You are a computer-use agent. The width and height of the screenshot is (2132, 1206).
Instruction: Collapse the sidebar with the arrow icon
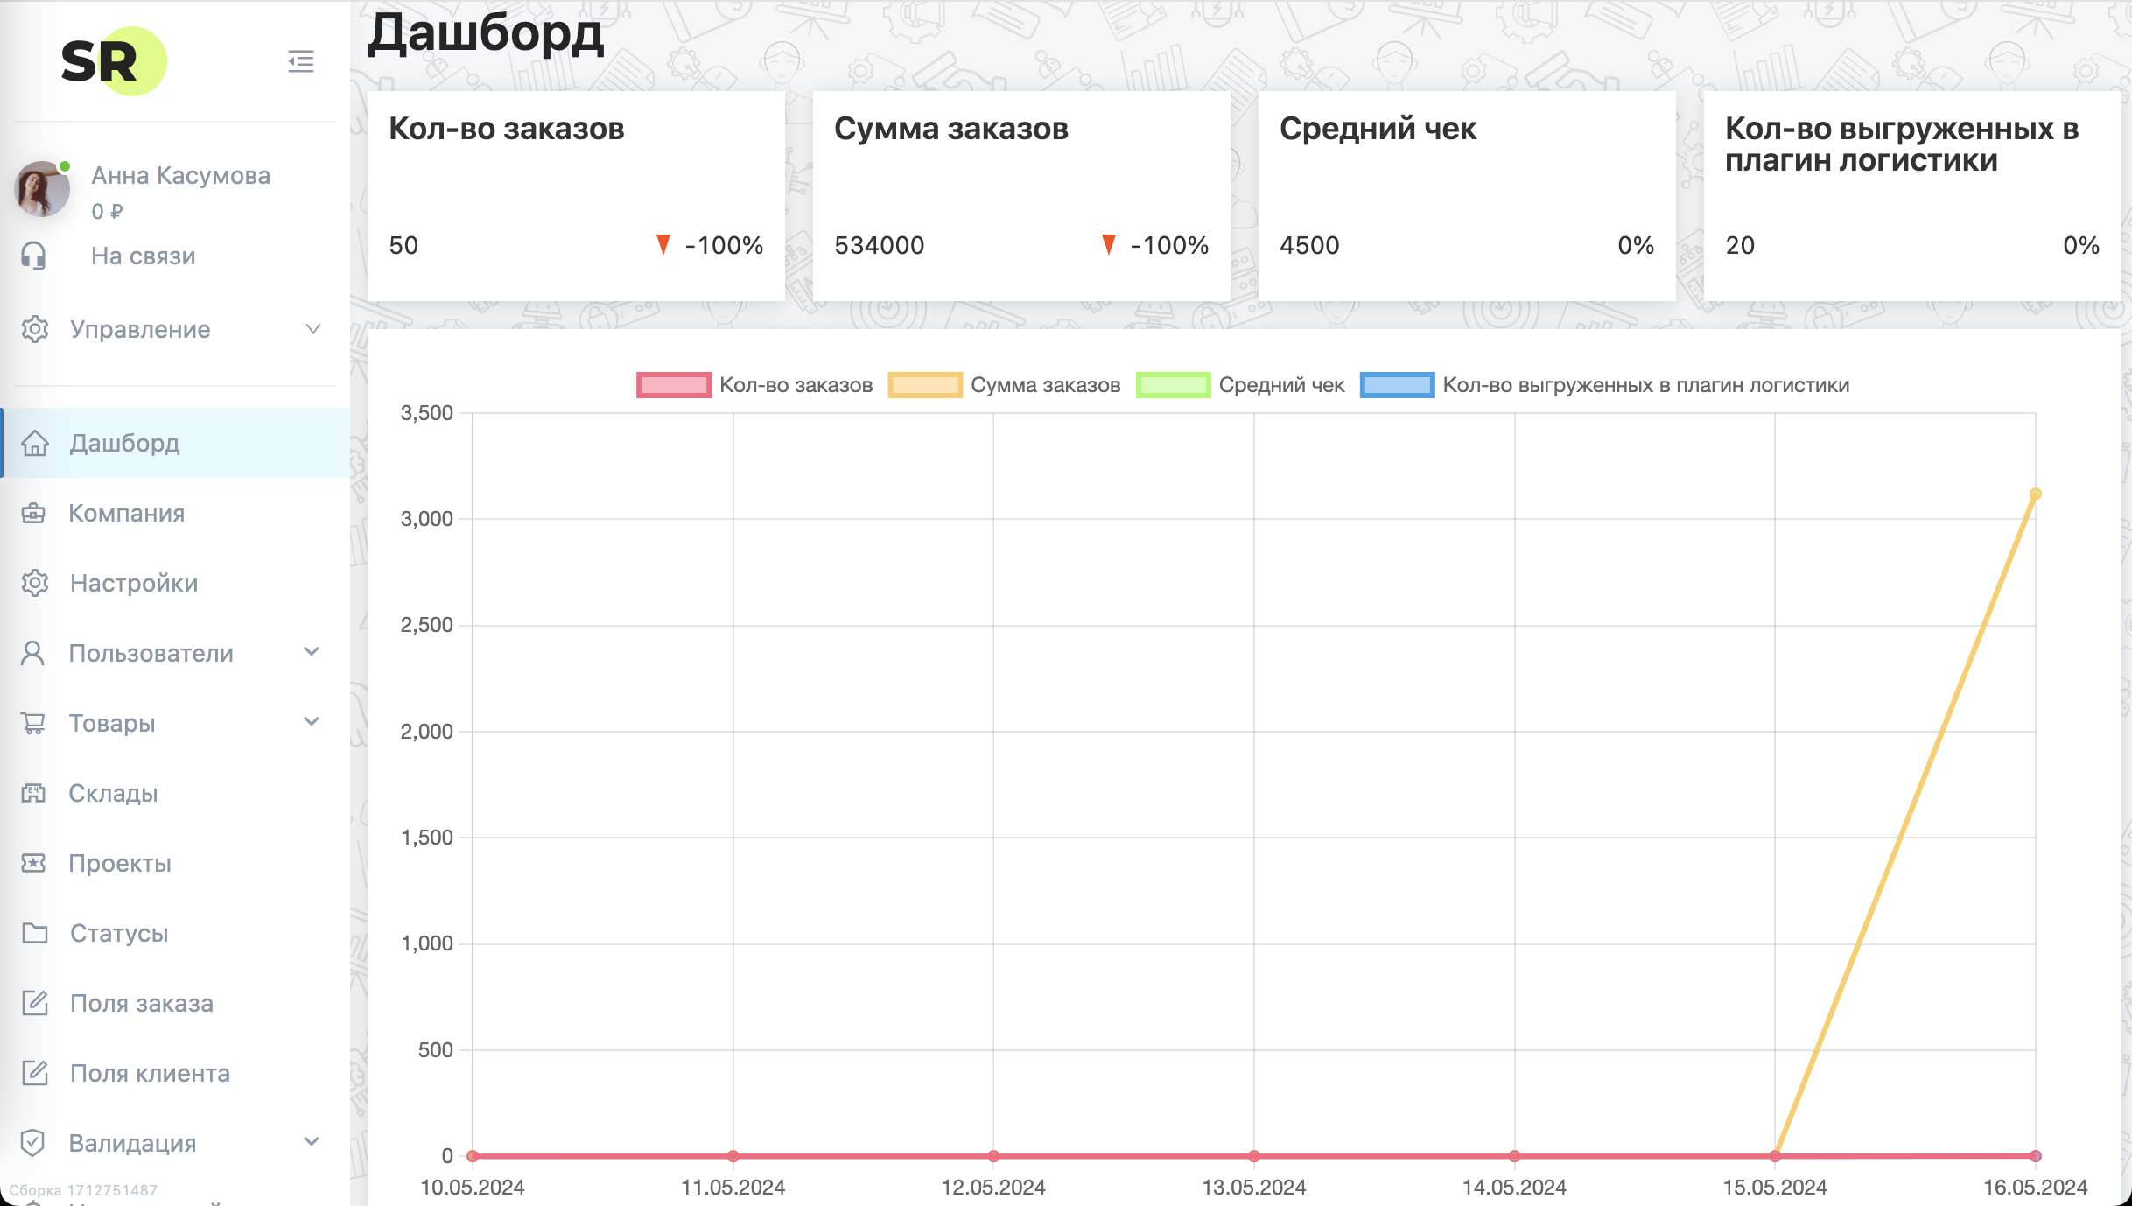coord(300,61)
